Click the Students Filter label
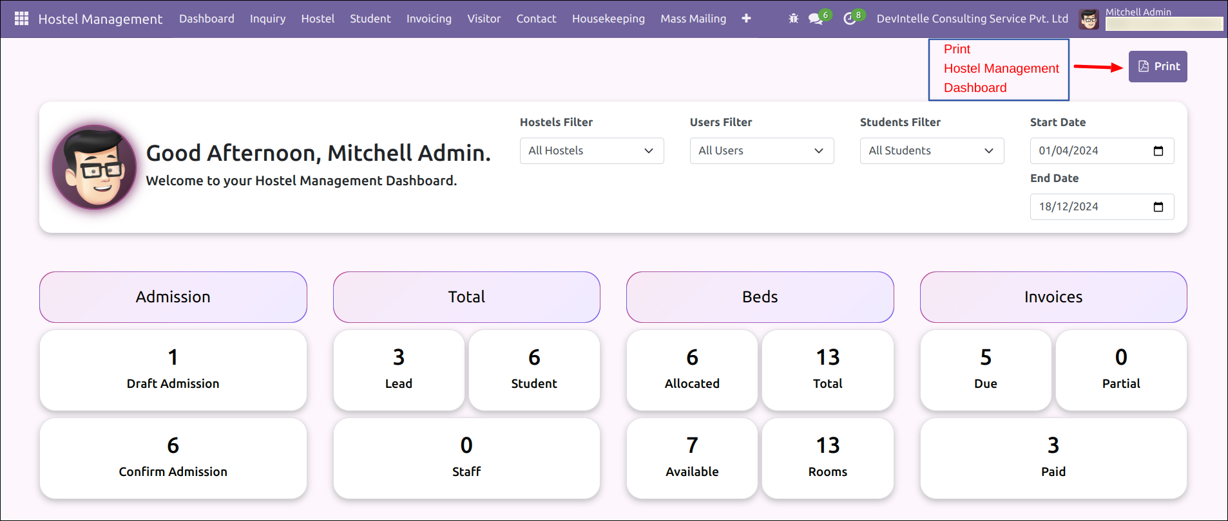 (x=900, y=122)
